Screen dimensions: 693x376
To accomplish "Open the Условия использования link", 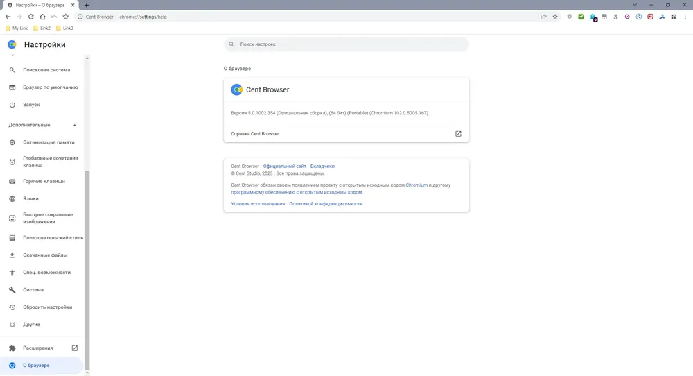I will click(258, 204).
